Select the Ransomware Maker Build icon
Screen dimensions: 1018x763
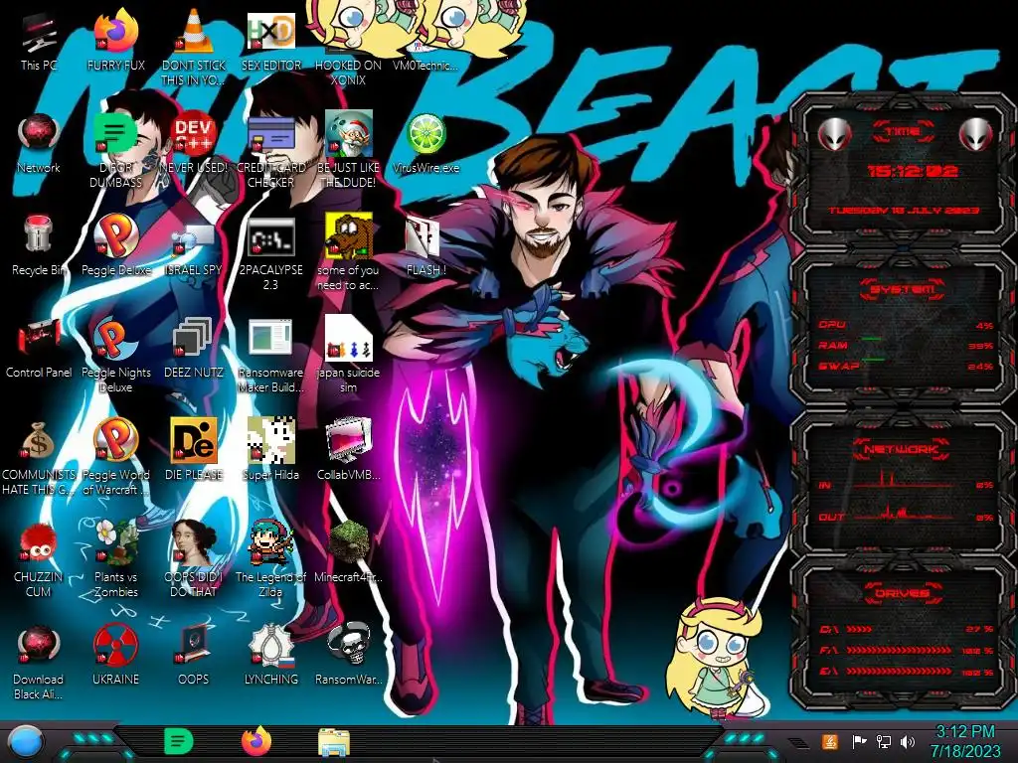click(x=270, y=357)
